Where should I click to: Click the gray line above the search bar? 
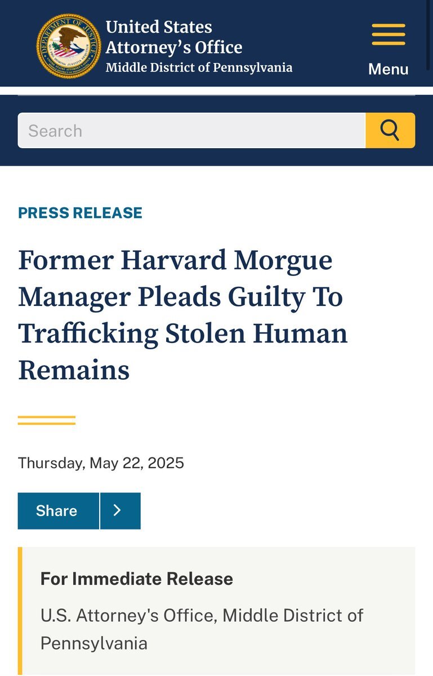click(216, 95)
